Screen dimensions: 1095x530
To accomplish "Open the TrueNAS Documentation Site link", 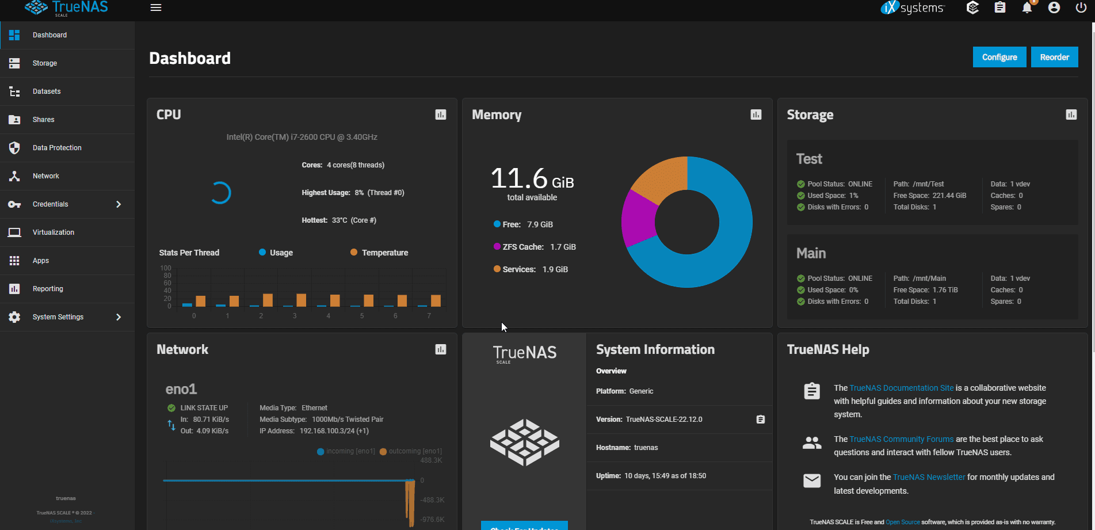I will 902,388.
